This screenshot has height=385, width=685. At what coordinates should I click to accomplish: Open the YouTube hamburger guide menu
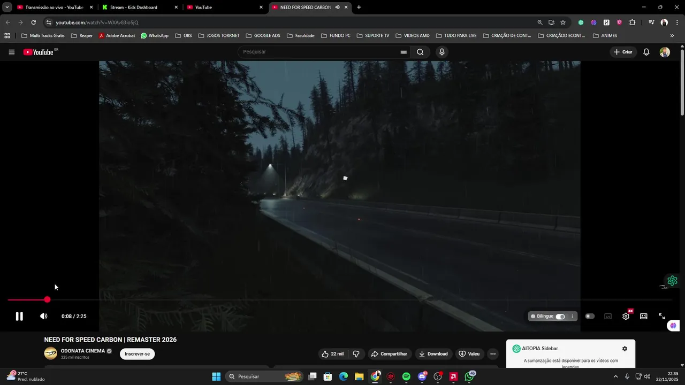(12, 52)
